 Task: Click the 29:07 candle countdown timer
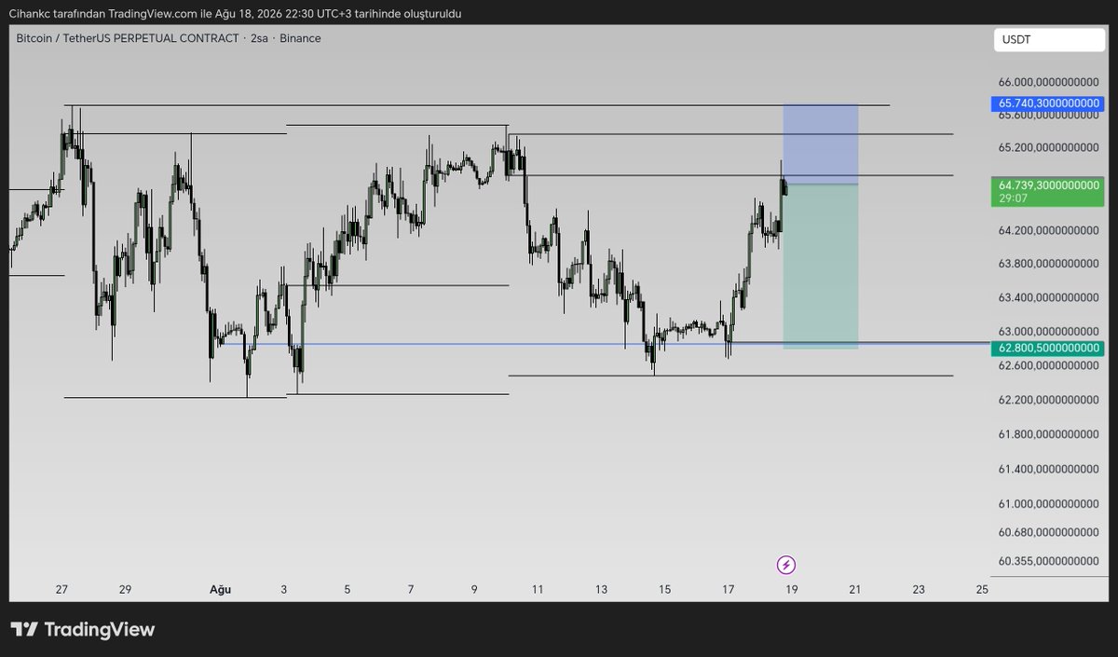tap(1014, 198)
